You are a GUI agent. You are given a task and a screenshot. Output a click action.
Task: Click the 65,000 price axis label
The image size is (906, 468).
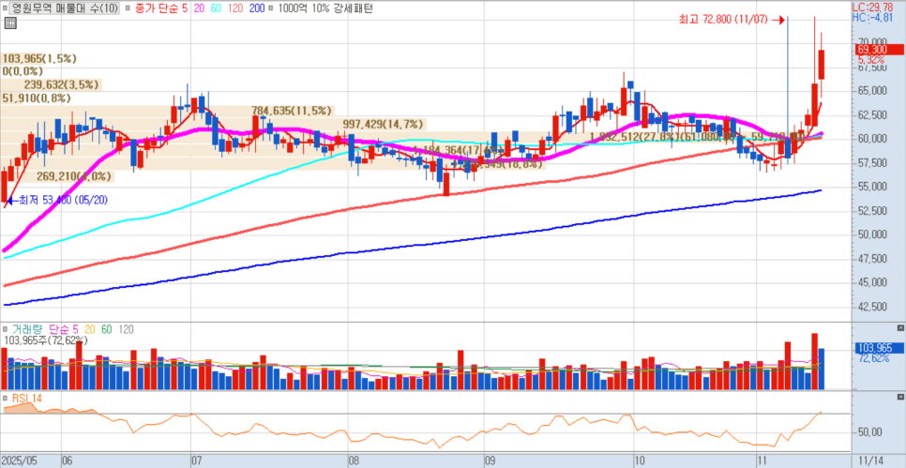pyautogui.click(x=870, y=91)
